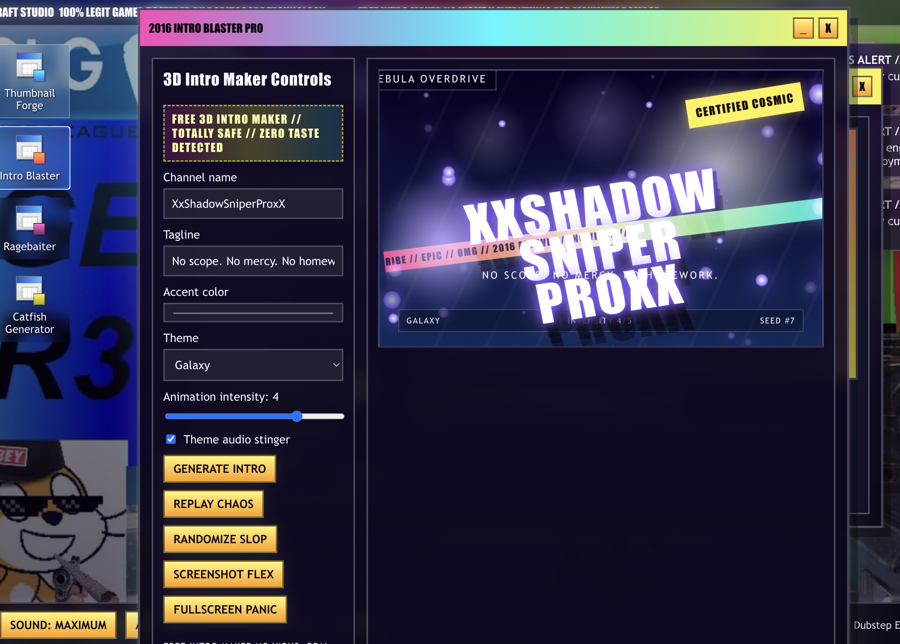Activate the FULLSCREEN PANIC button
The image size is (900, 644).
click(x=225, y=610)
